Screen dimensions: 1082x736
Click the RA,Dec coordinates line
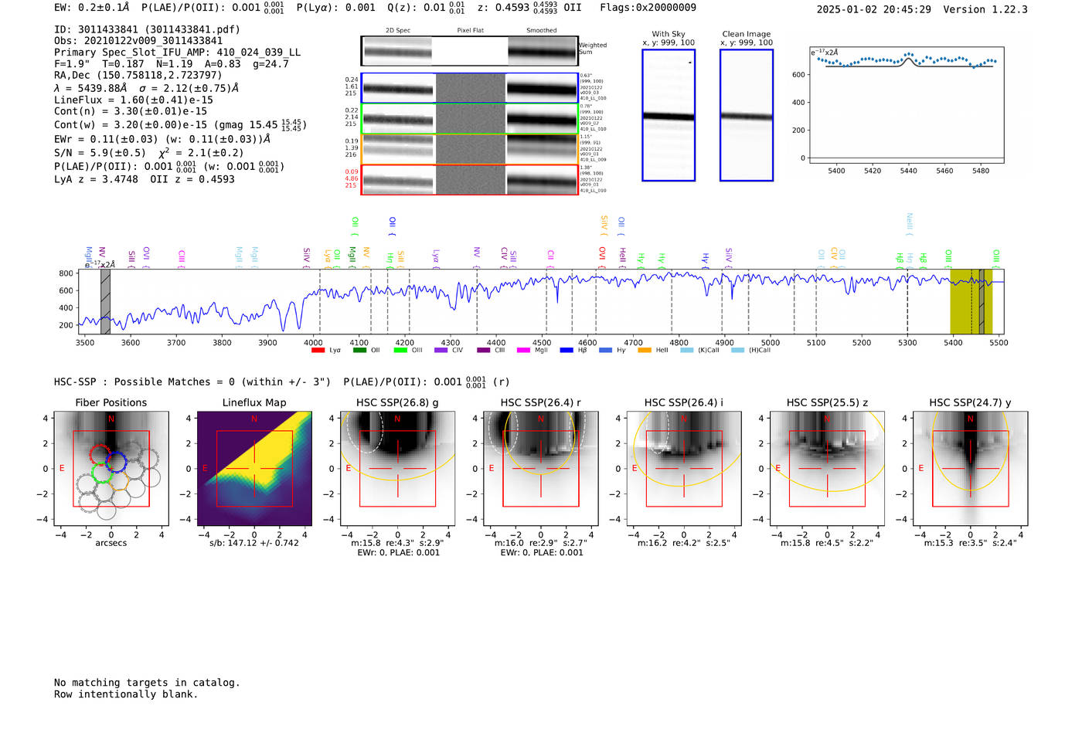(x=138, y=75)
